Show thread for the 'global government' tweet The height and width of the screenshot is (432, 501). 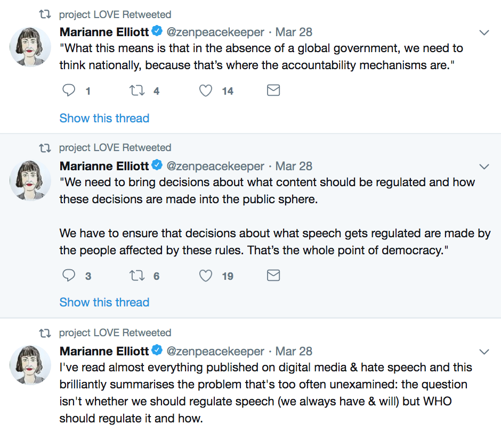point(104,118)
